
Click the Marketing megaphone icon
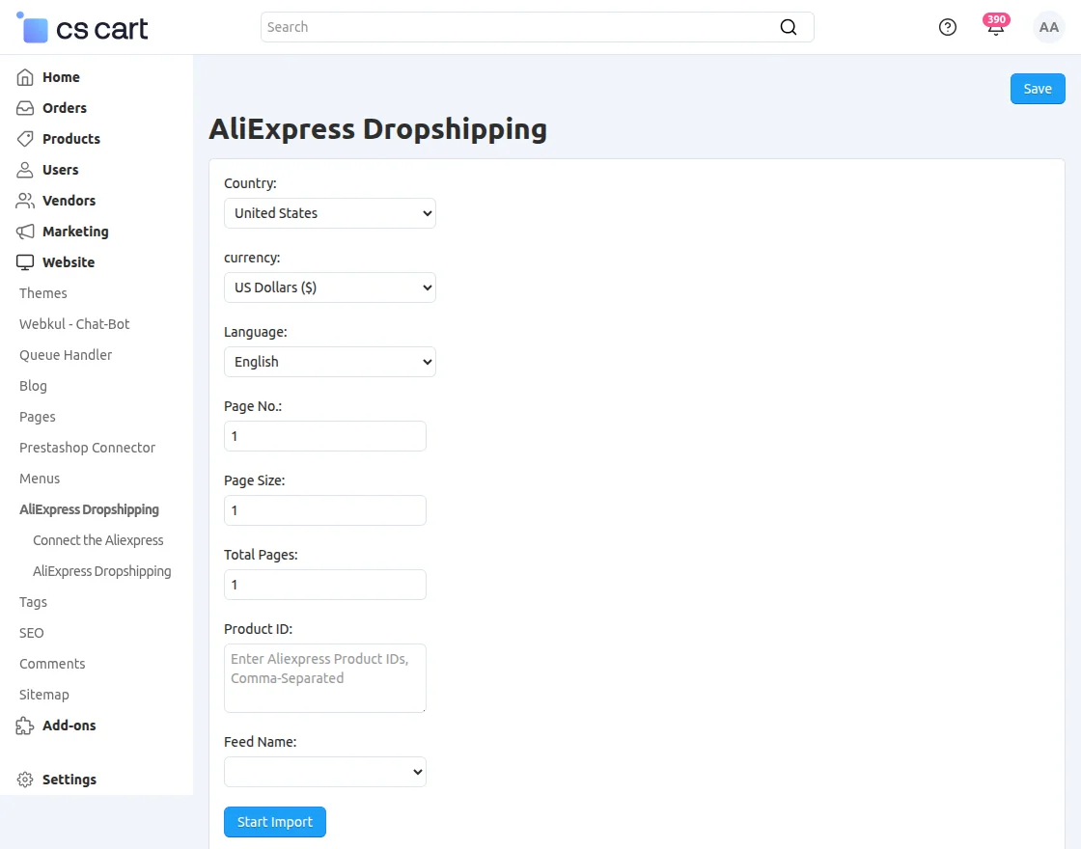click(25, 232)
